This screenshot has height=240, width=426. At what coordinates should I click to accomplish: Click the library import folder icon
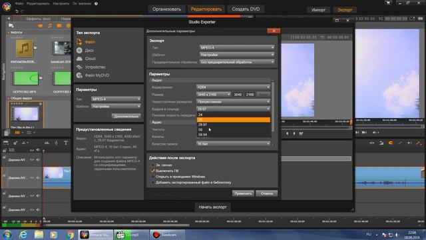(11, 25)
